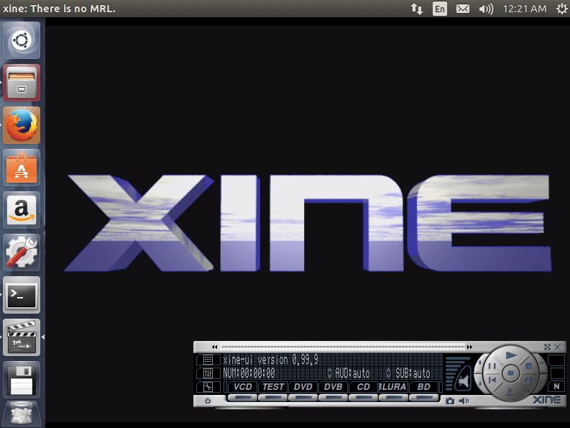Viewport: 570px width, 428px height.
Task: Select the xine clapperboard launcher icon
Action: pos(22,337)
